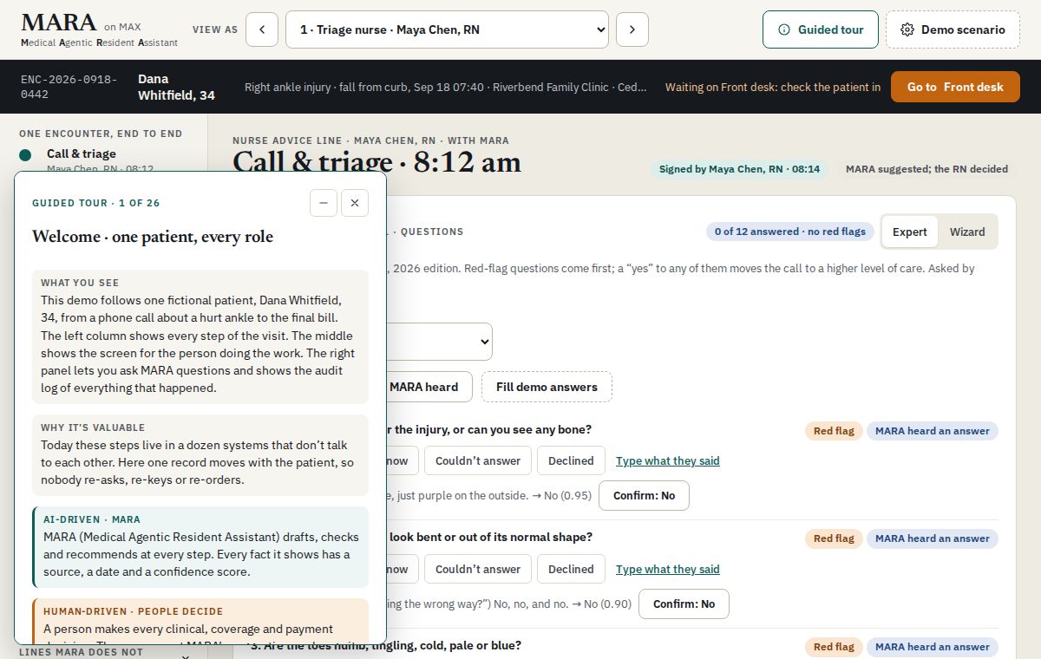Open the Demo scenario settings
The height and width of the screenshot is (659, 1041).
953,29
